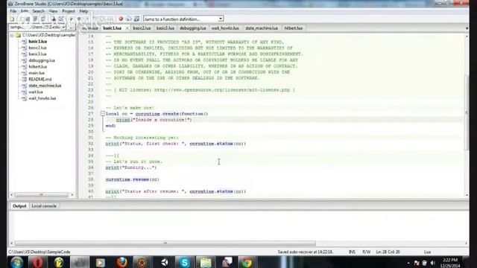The height and width of the screenshot is (268, 477).
Task: Open the Edit menu
Action: pyautogui.click(x=25, y=11)
